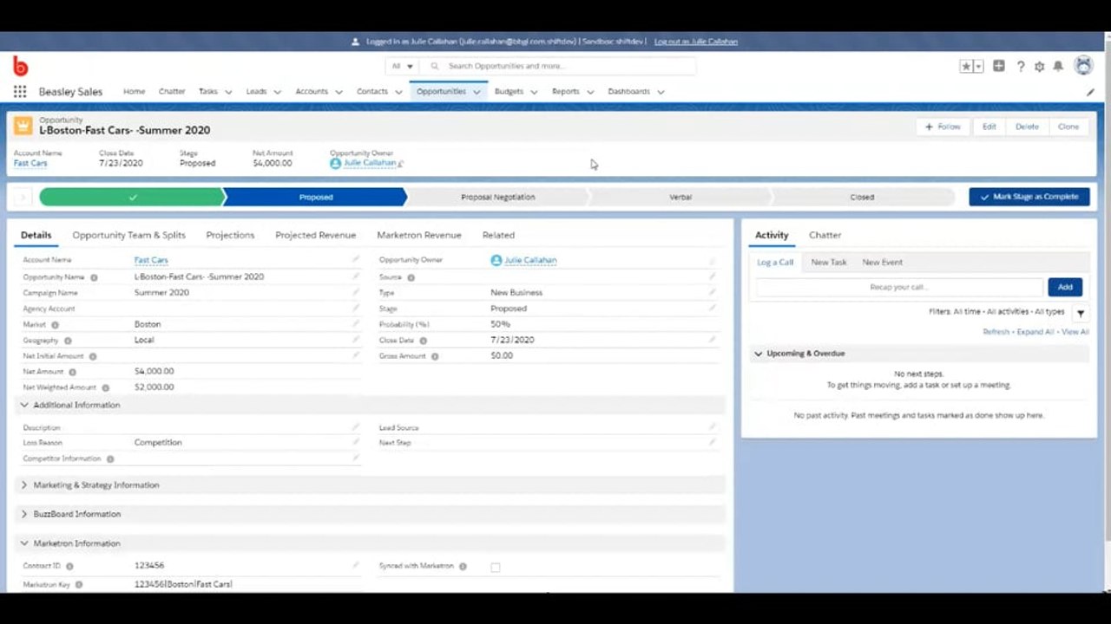Open the favorites list dropdown arrow
Image resolution: width=1111 pixels, height=624 pixels.
coord(978,66)
